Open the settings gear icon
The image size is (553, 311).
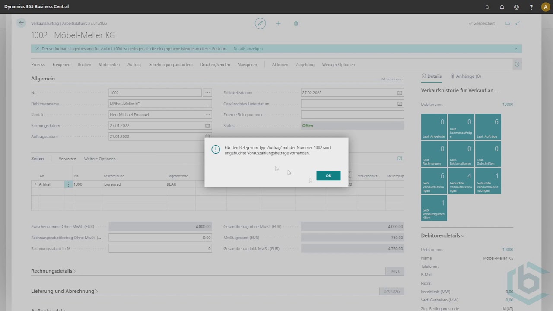[516, 7]
